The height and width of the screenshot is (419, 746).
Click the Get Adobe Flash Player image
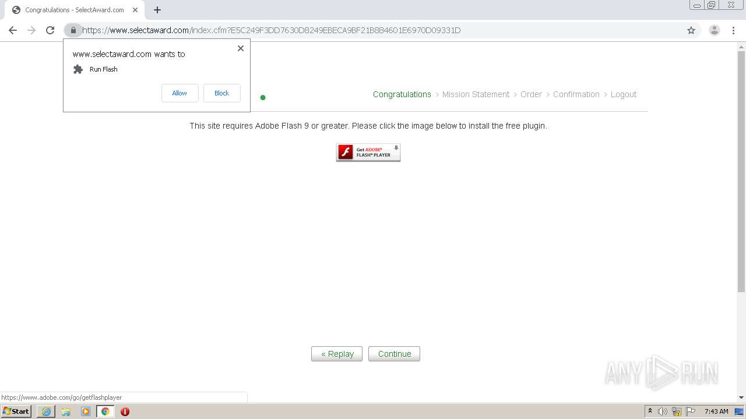click(368, 152)
